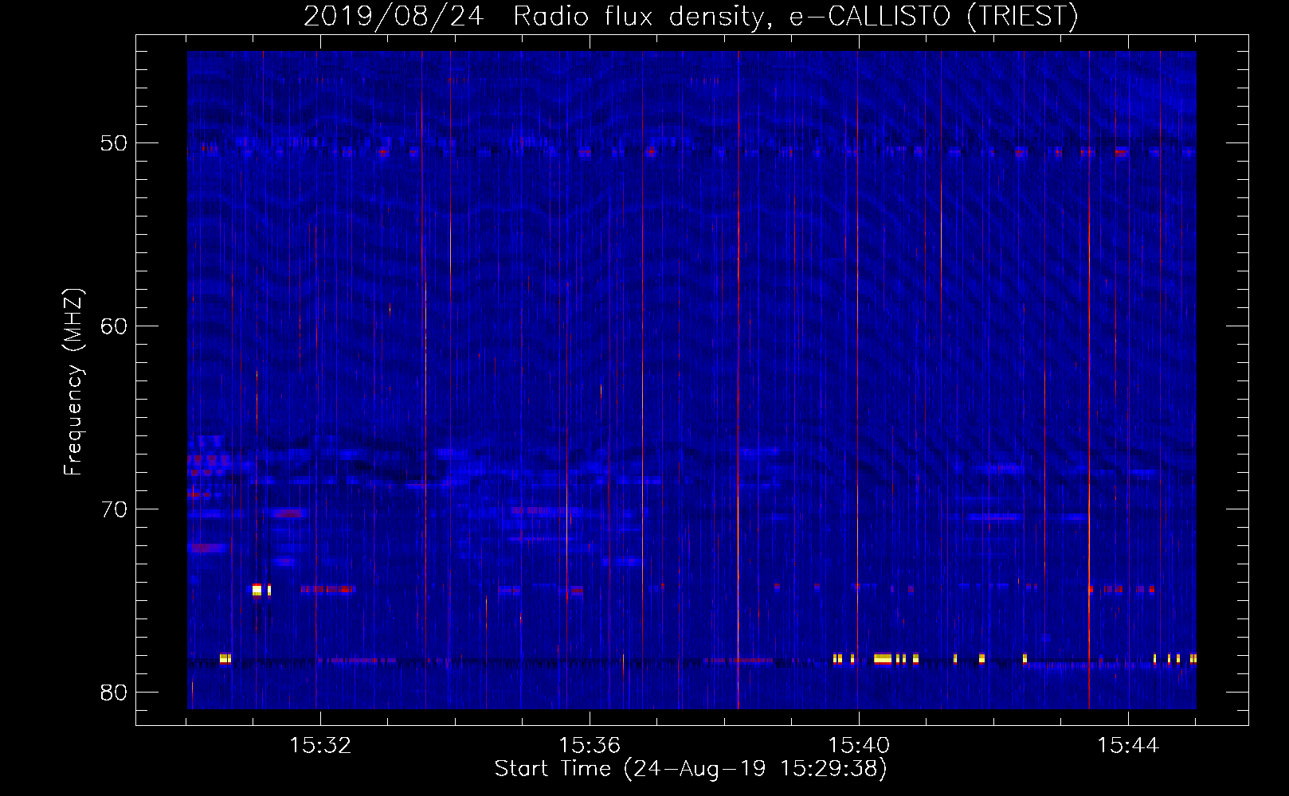Click the 50 frequency tick label
1289x796 pixels.
(x=115, y=143)
